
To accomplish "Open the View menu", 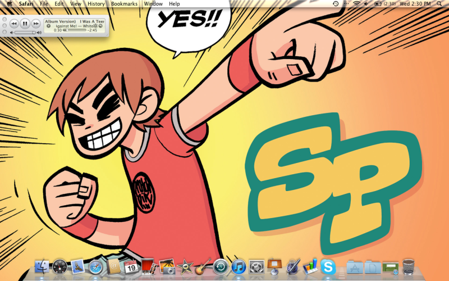I will point(76,4).
